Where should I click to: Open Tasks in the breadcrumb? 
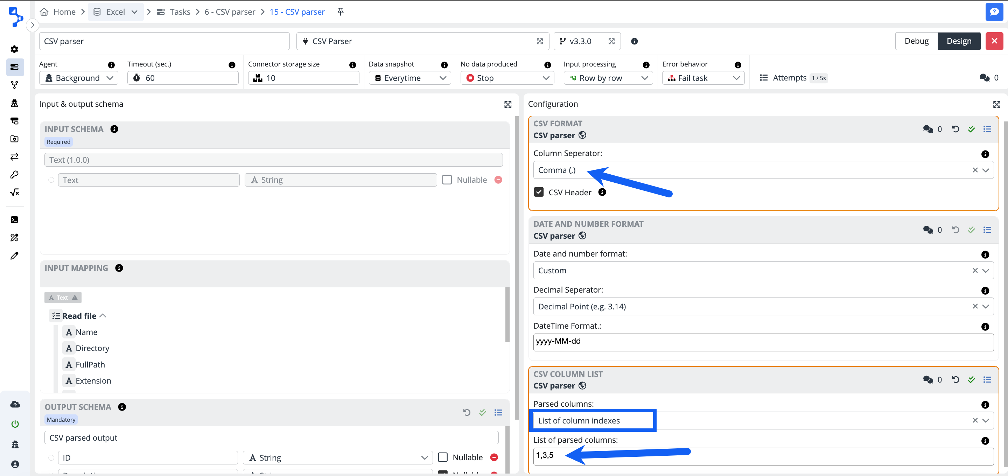pos(180,12)
